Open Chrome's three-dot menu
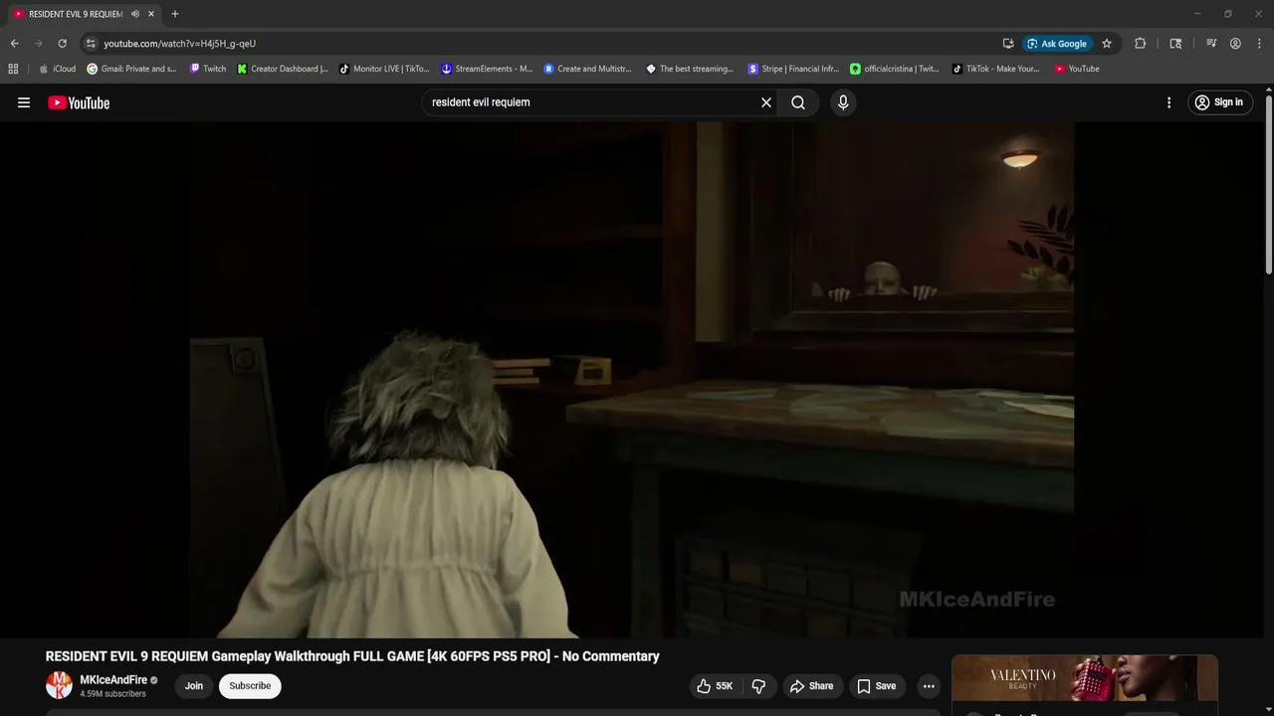 coord(1260,44)
